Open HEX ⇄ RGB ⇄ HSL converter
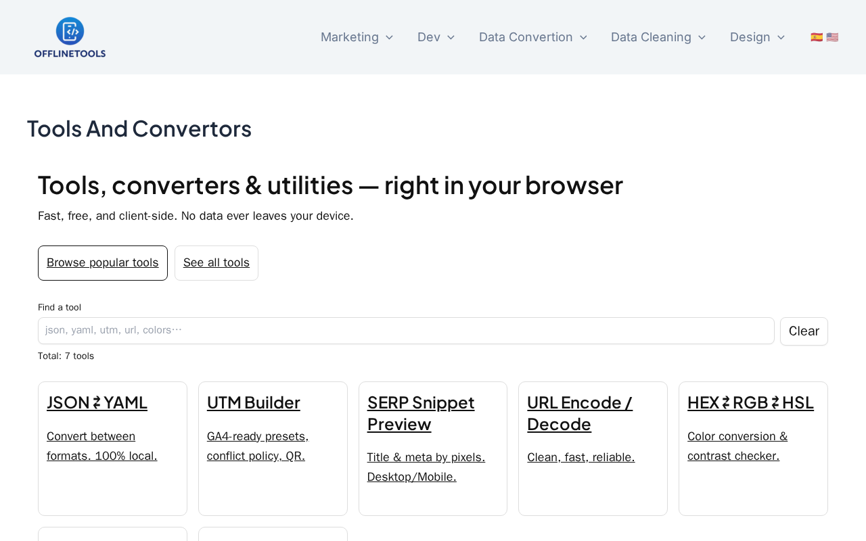866x541 pixels. pyautogui.click(x=750, y=402)
